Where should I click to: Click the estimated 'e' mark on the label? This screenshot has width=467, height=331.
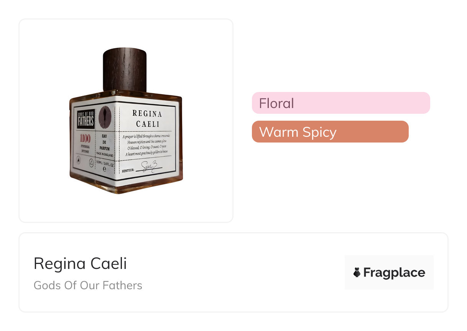point(104,169)
